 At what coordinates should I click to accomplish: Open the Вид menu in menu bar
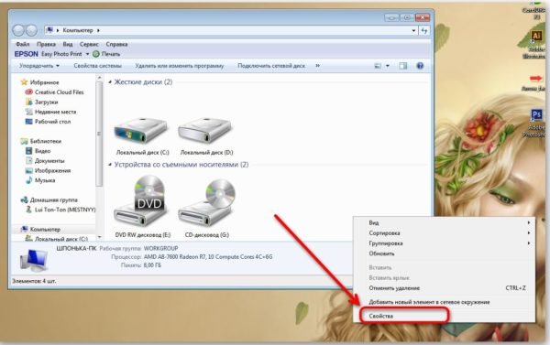(x=68, y=45)
